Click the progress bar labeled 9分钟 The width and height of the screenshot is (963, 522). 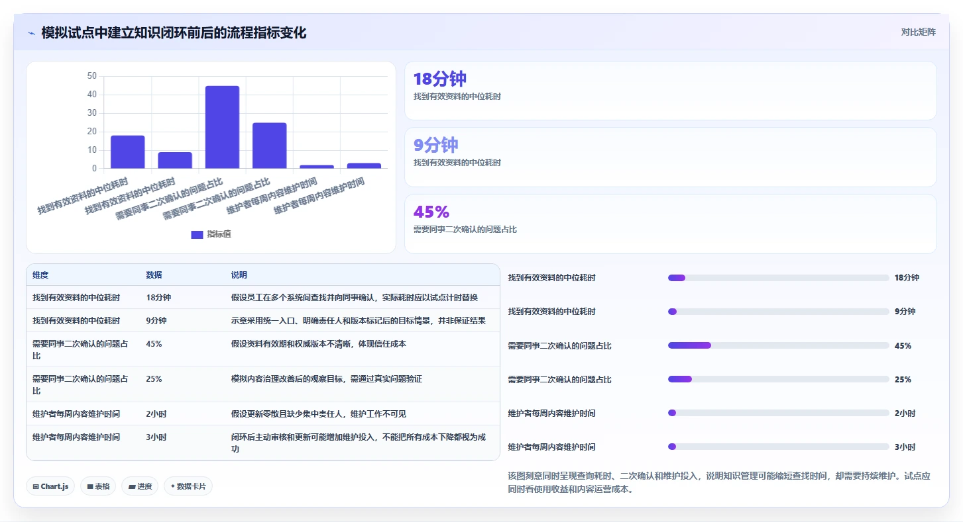779,312
